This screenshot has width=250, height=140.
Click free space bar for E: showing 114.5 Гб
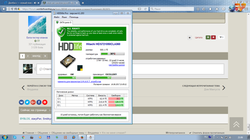[116, 105]
